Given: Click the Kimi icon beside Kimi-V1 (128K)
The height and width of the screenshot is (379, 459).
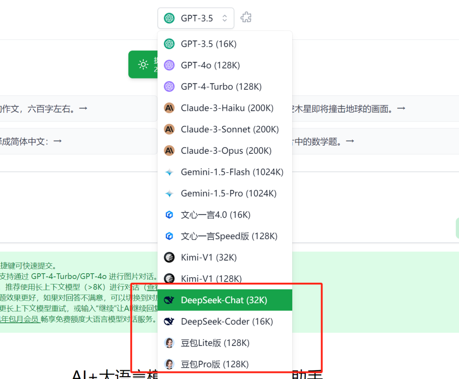Looking at the screenshot, I should 169,279.
